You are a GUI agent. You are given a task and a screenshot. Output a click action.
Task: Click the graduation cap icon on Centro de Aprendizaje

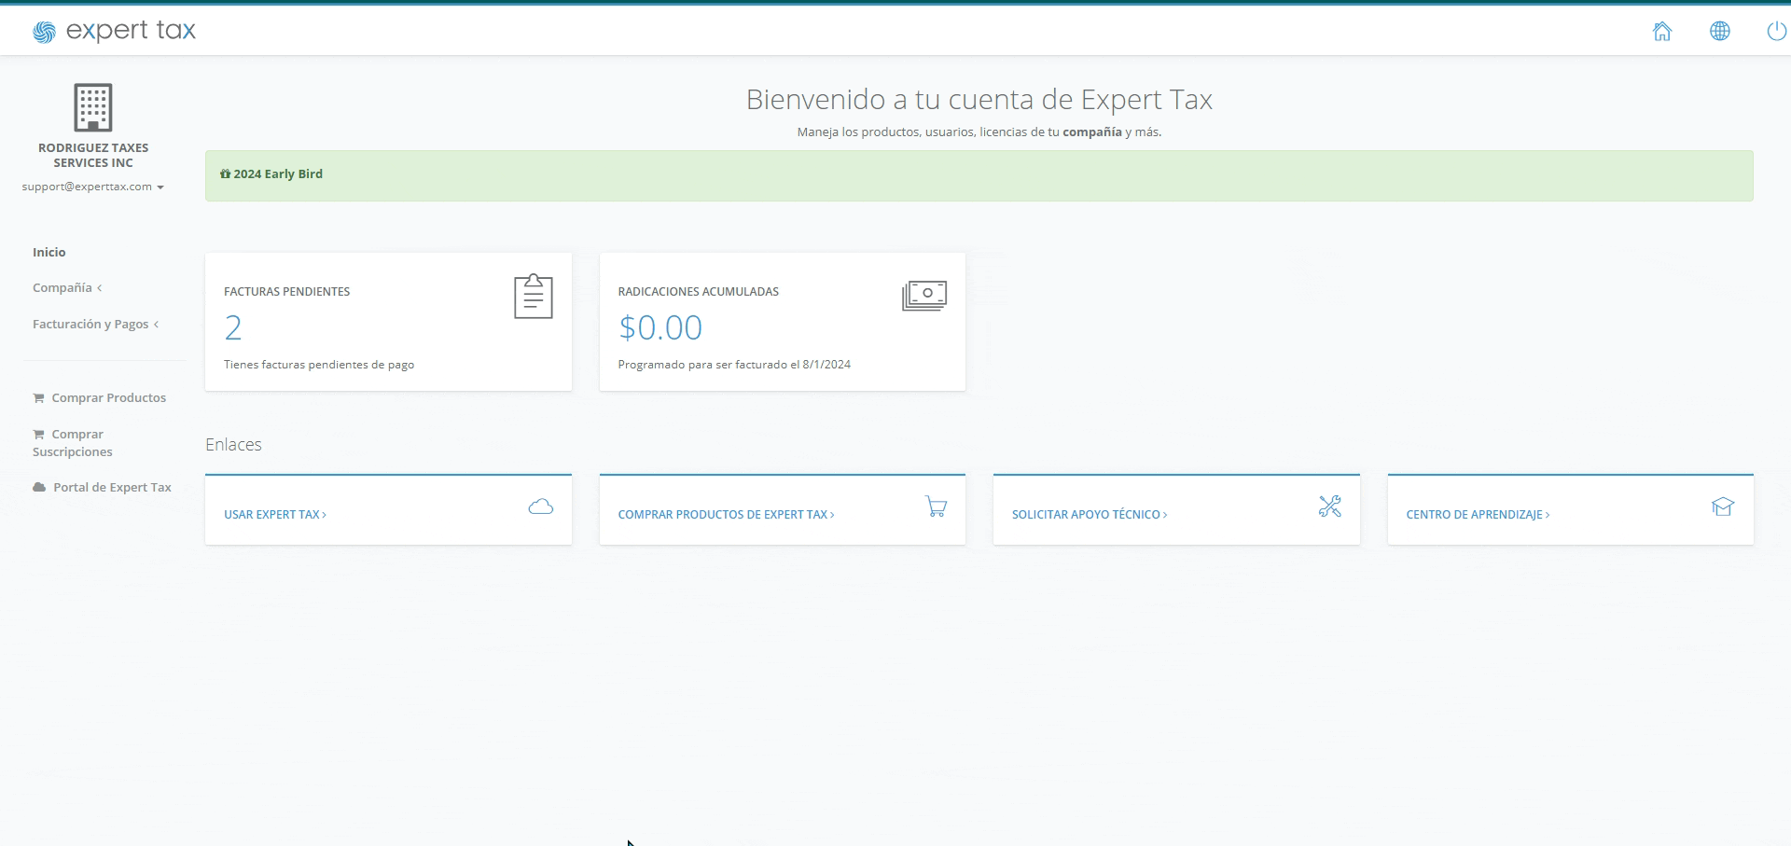(x=1723, y=506)
